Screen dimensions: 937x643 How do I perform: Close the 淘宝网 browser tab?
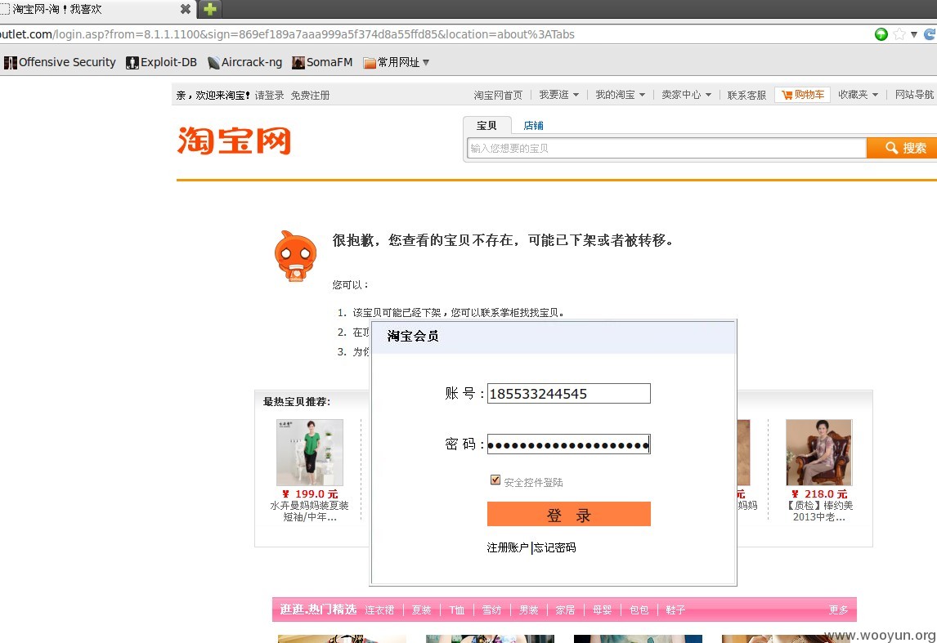[186, 9]
